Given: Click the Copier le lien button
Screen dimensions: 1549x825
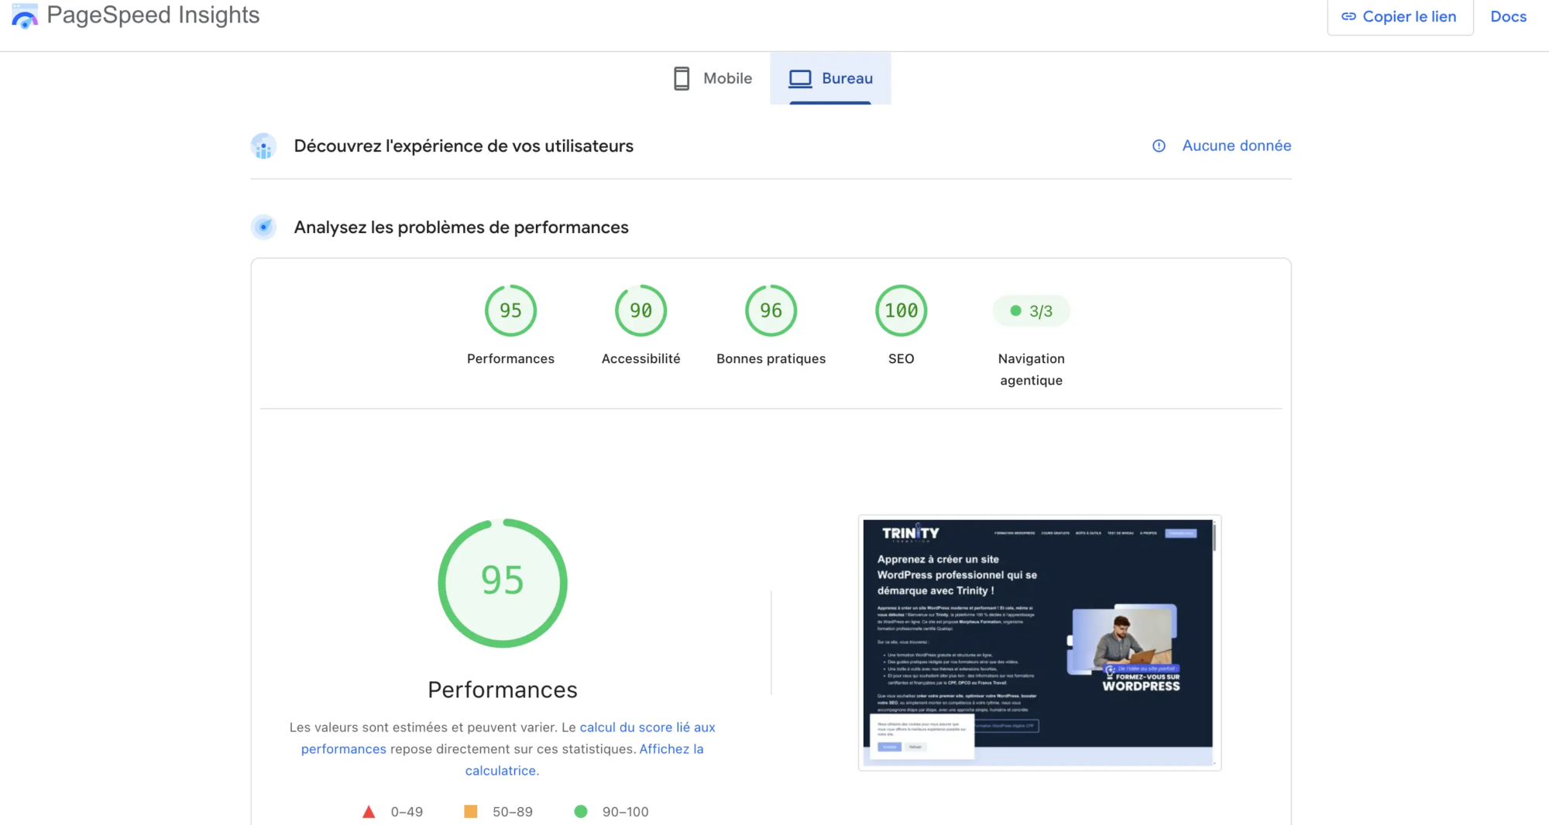Looking at the screenshot, I should click(x=1400, y=16).
